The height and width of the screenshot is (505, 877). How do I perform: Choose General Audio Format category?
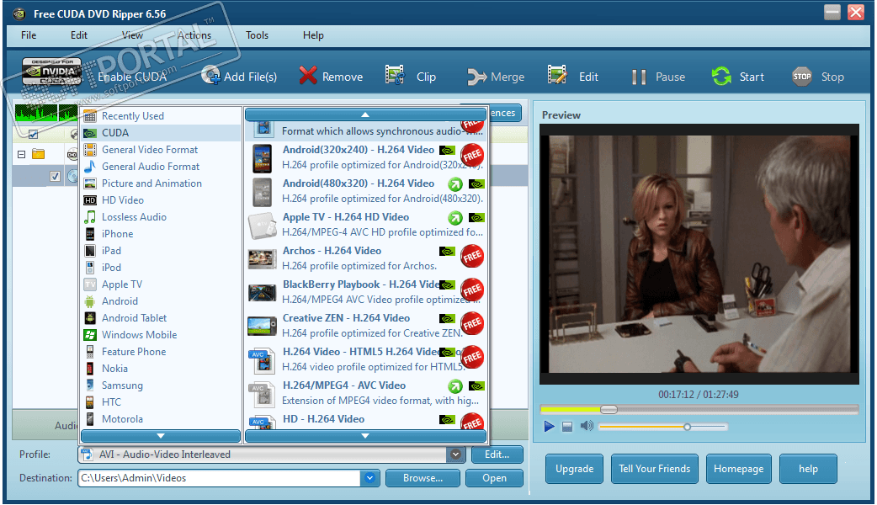pyautogui.click(x=161, y=166)
